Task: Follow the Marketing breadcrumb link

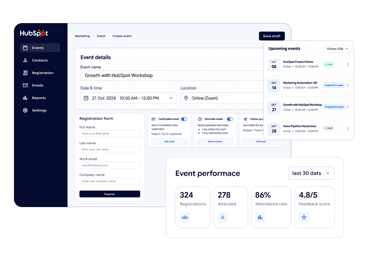Action: tap(82, 36)
